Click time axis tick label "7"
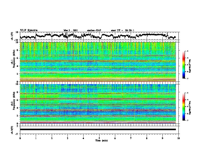Viewport: 201px width, 155px height. [x=131, y=138]
